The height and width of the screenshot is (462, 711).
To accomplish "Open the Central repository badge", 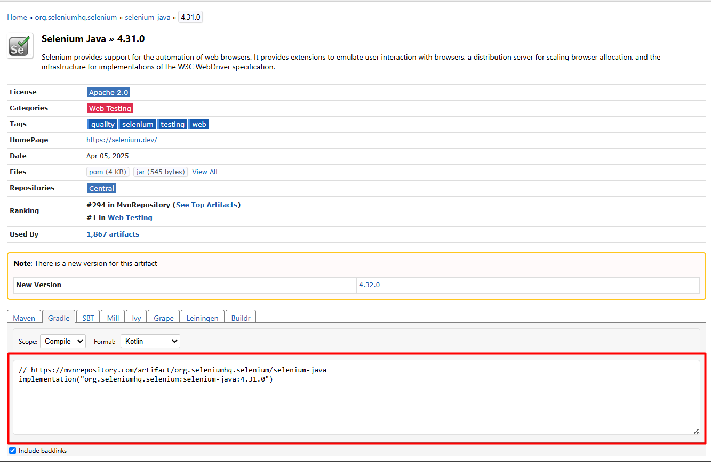I will pos(101,188).
